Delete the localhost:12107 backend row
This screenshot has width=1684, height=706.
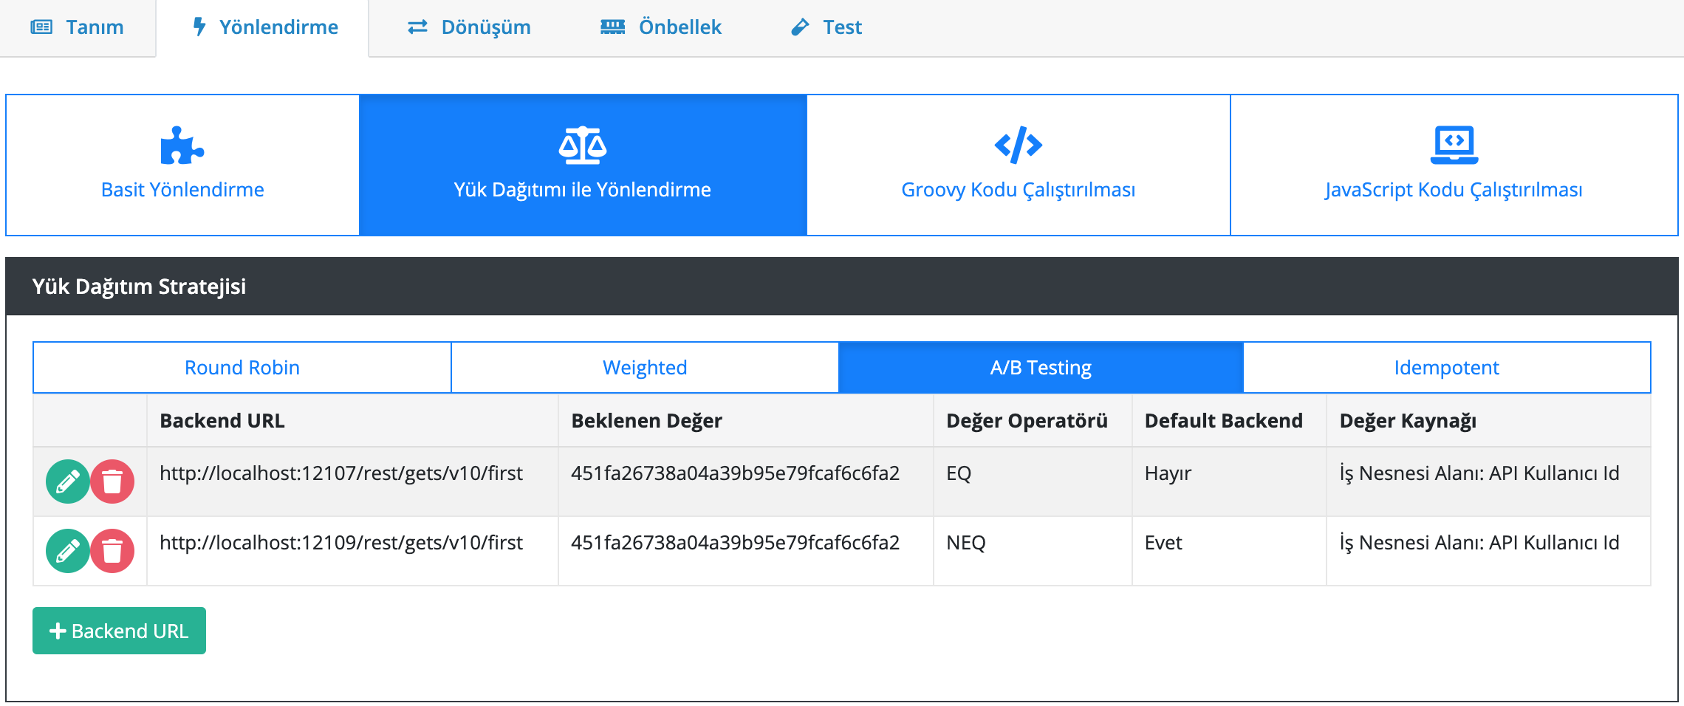pyautogui.click(x=112, y=482)
